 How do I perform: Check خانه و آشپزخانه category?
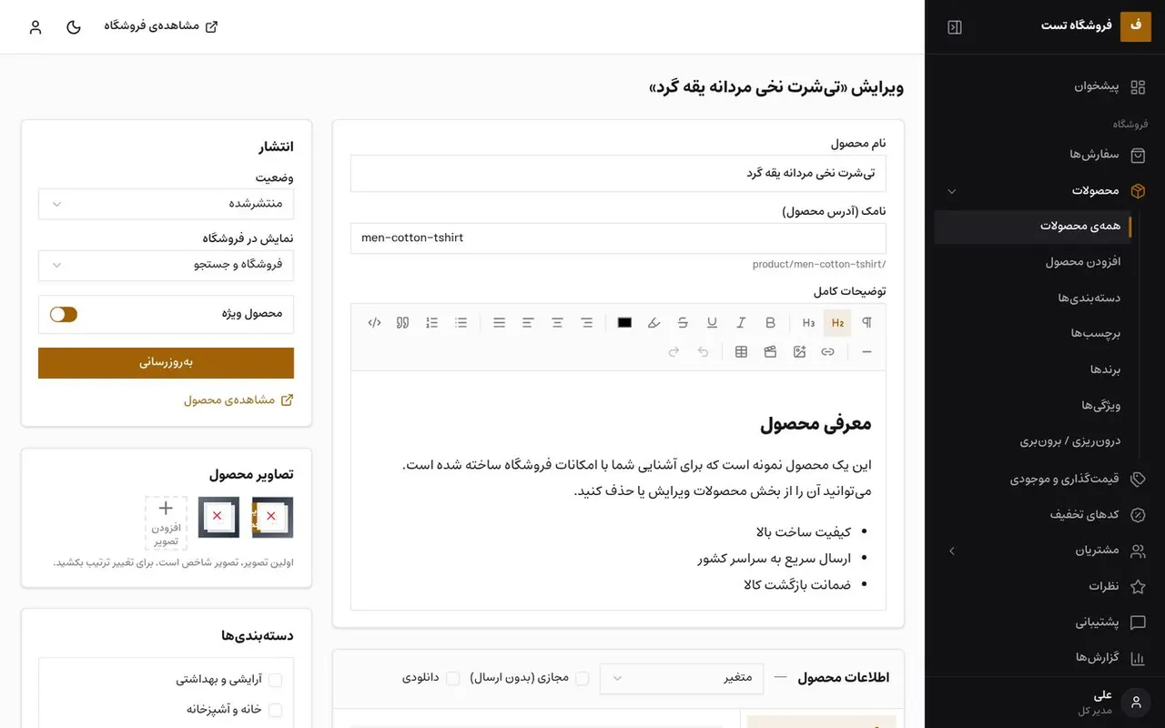(275, 711)
